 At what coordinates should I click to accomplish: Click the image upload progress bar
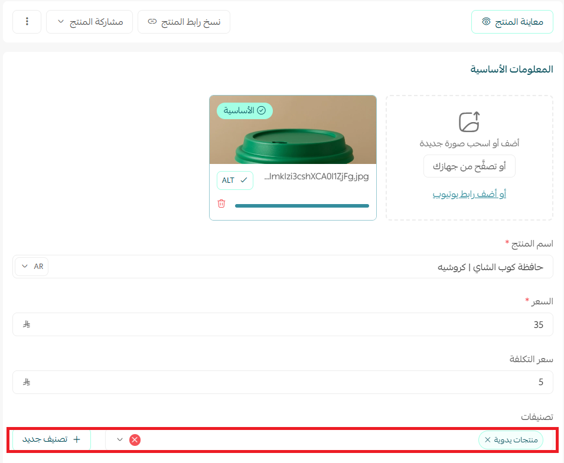(x=302, y=206)
